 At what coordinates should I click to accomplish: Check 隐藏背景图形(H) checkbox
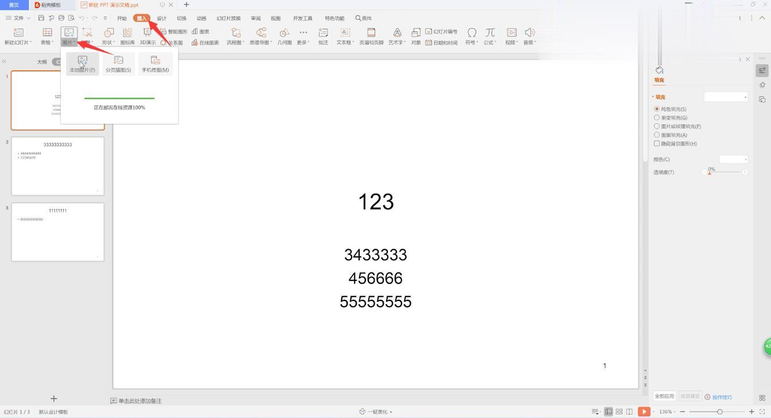tap(657, 143)
